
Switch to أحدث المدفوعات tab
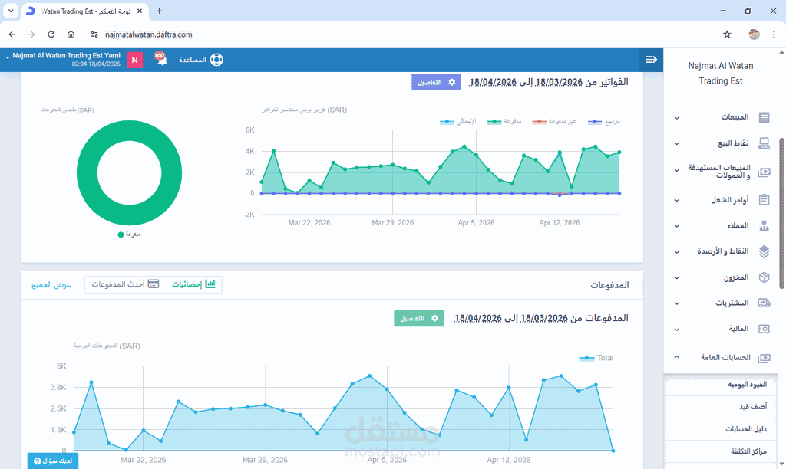[125, 284]
